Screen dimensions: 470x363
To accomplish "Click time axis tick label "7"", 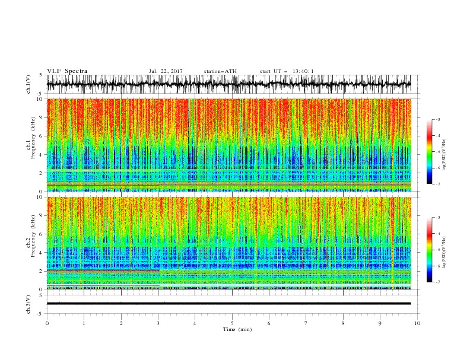I will coord(306,323).
